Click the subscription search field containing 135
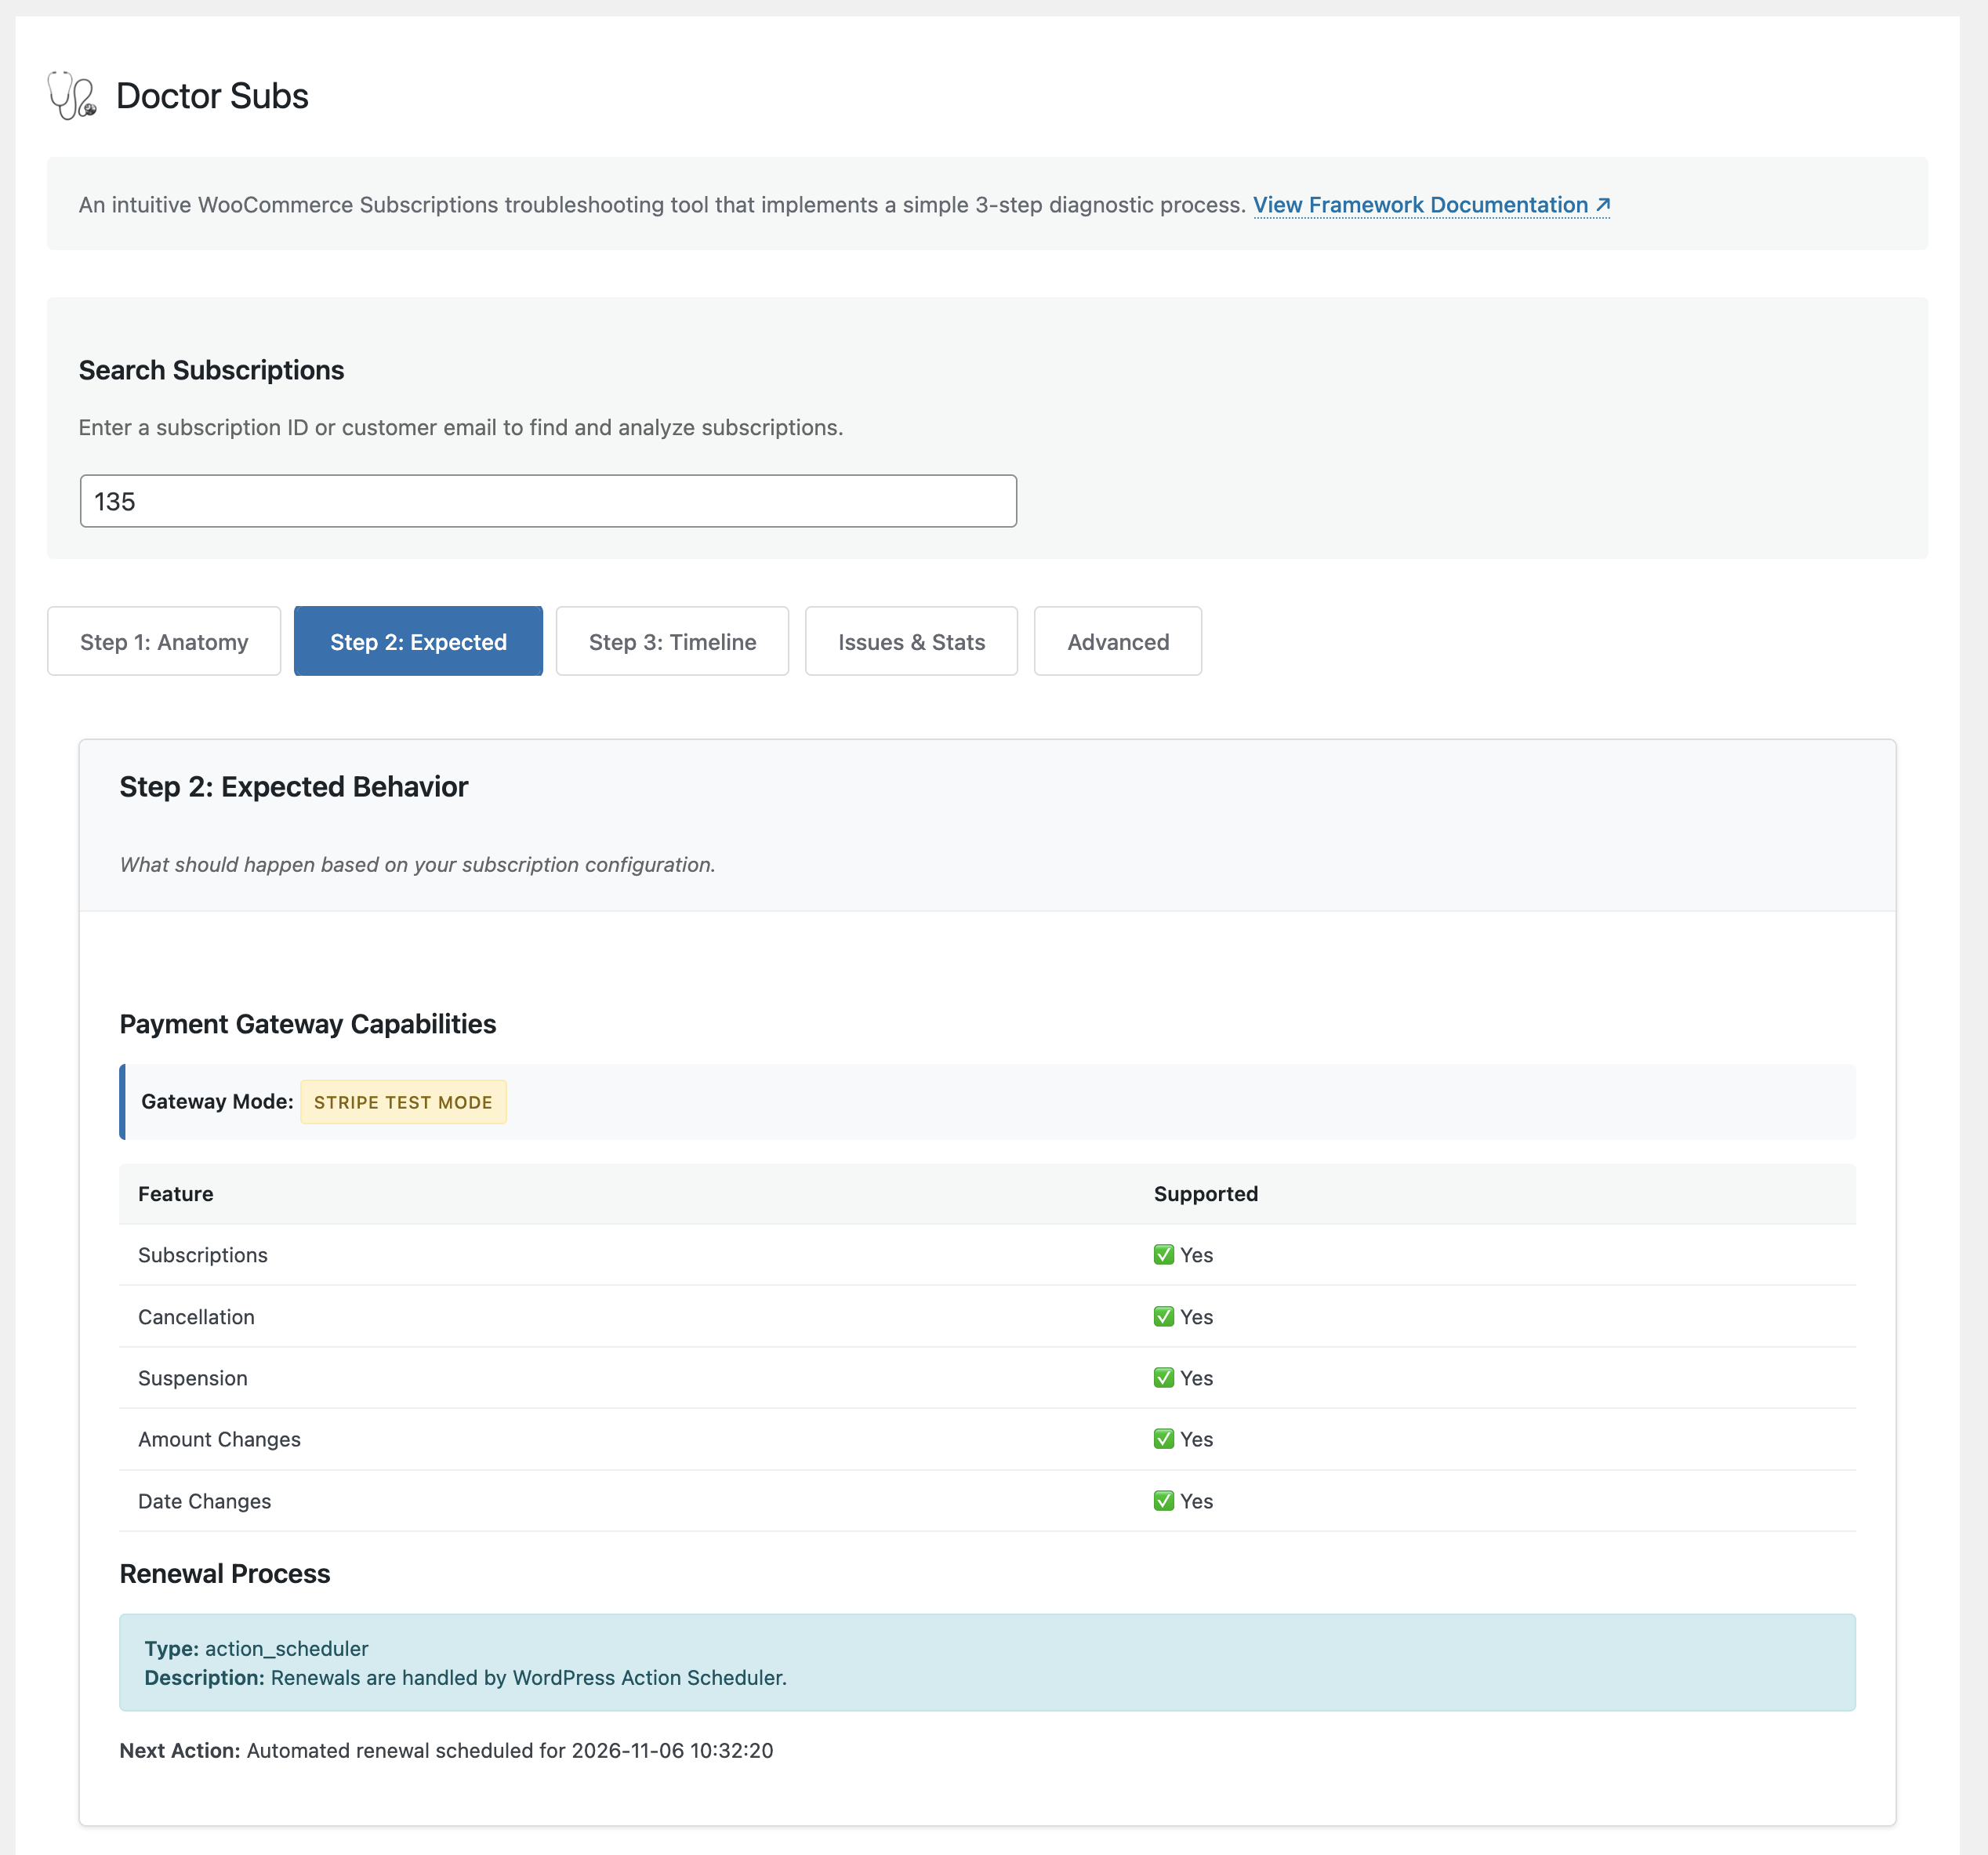Screen dimensions: 1988x1855 point(548,501)
